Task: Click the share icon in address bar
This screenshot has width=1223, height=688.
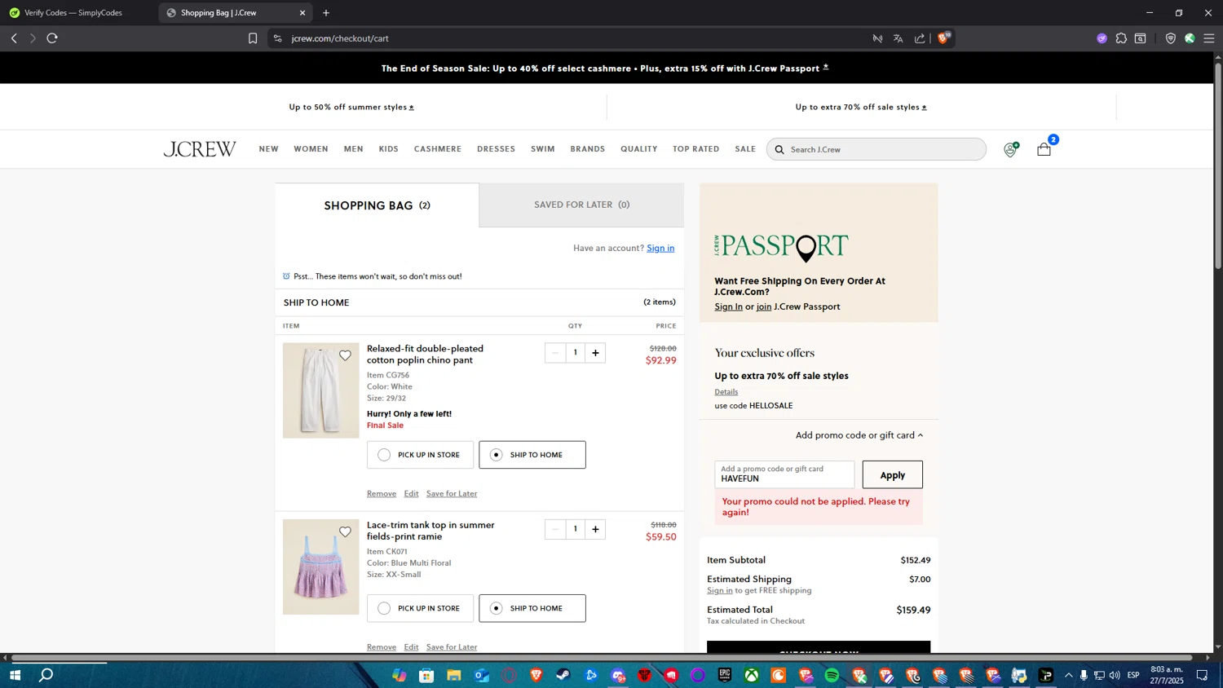Action: point(920,38)
